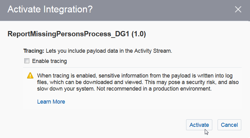Image resolution: width=250 pixels, height=138 pixels.
Task: Click the tracing warning message paragraph
Action: point(134,82)
